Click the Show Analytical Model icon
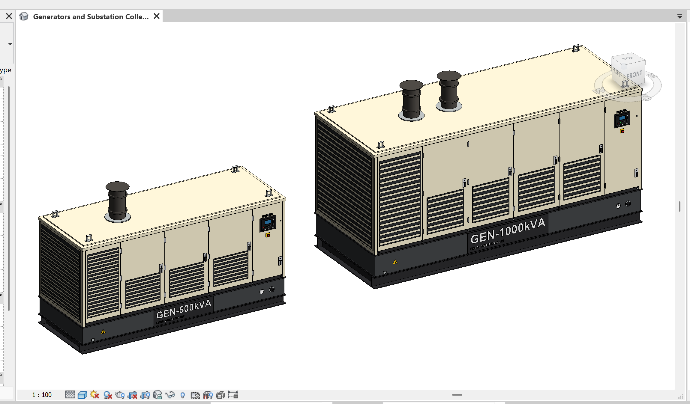 pyautogui.click(x=208, y=395)
